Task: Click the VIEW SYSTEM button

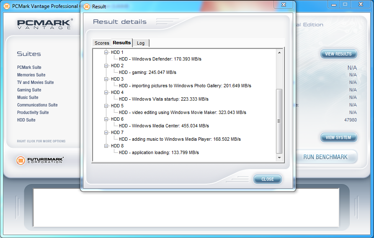Action: [338, 137]
